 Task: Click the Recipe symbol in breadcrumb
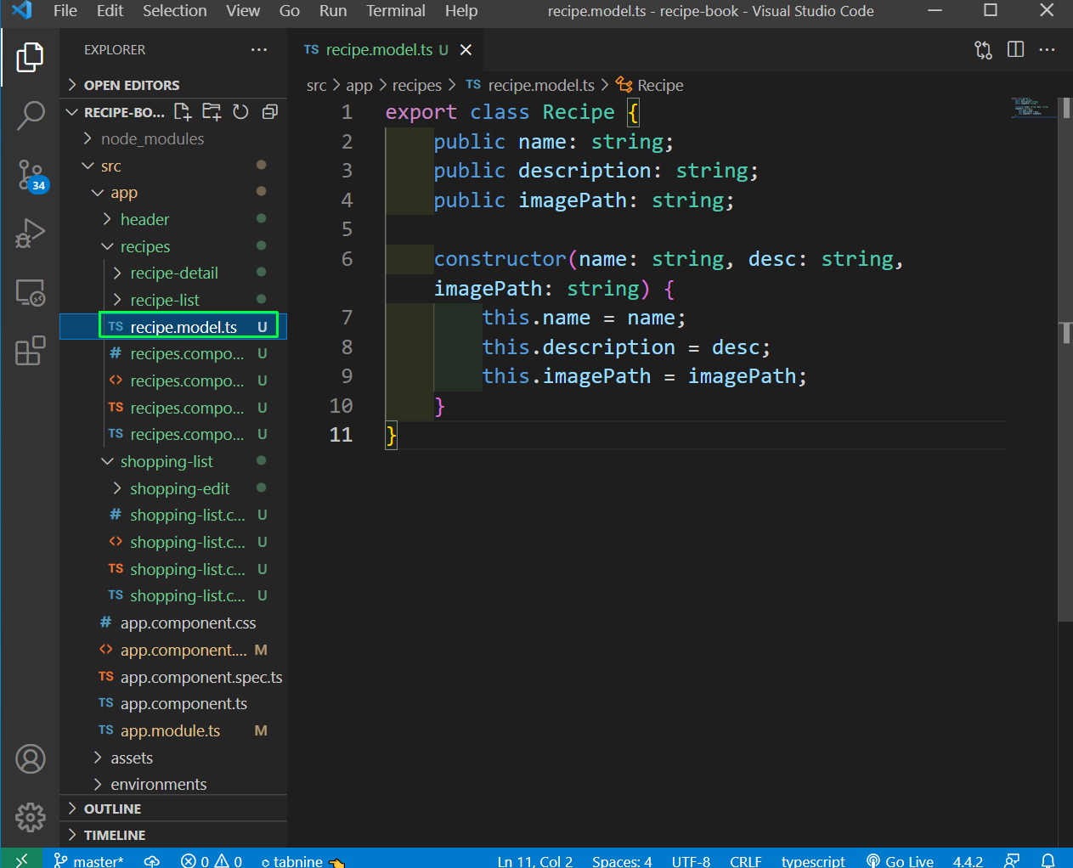pos(650,85)
